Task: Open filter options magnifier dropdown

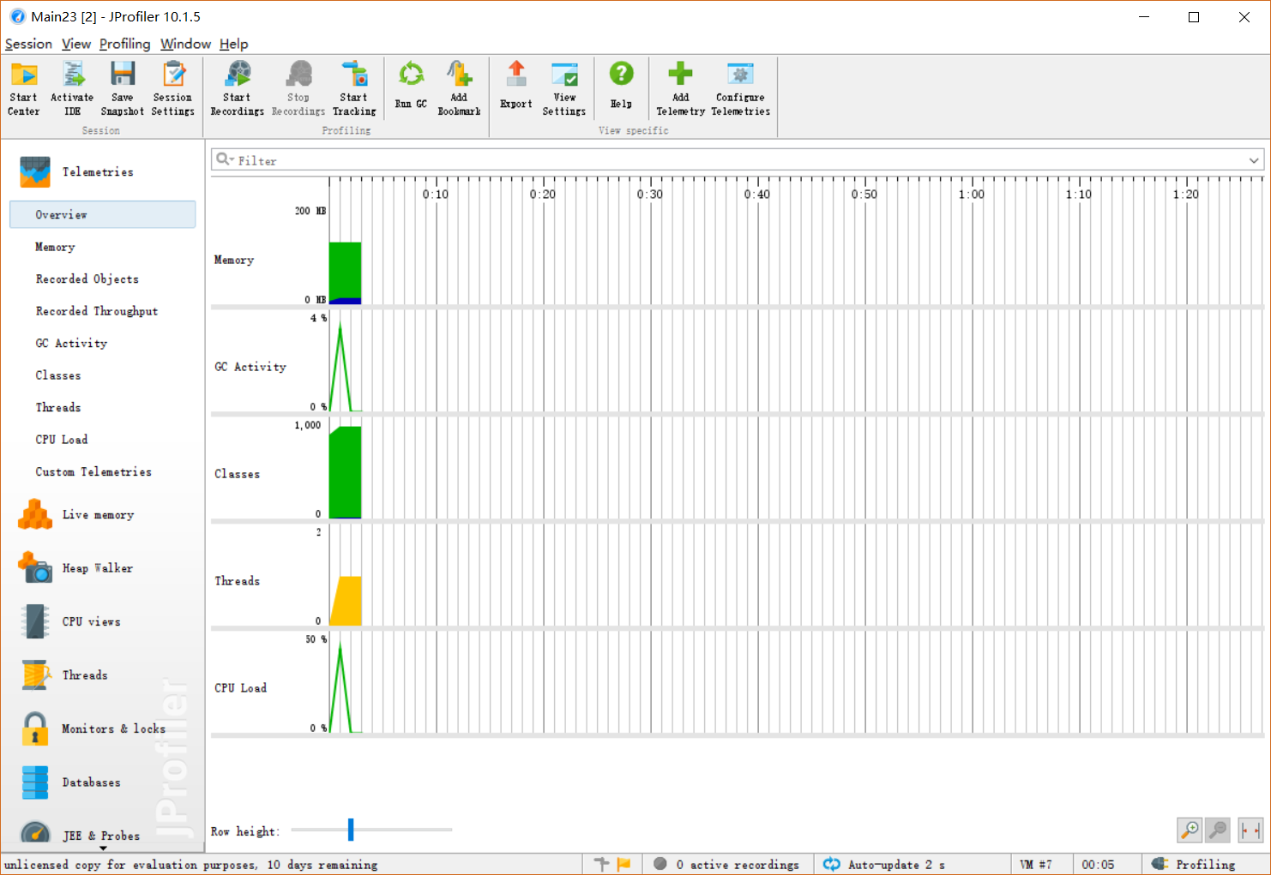Action: (225, 159)
